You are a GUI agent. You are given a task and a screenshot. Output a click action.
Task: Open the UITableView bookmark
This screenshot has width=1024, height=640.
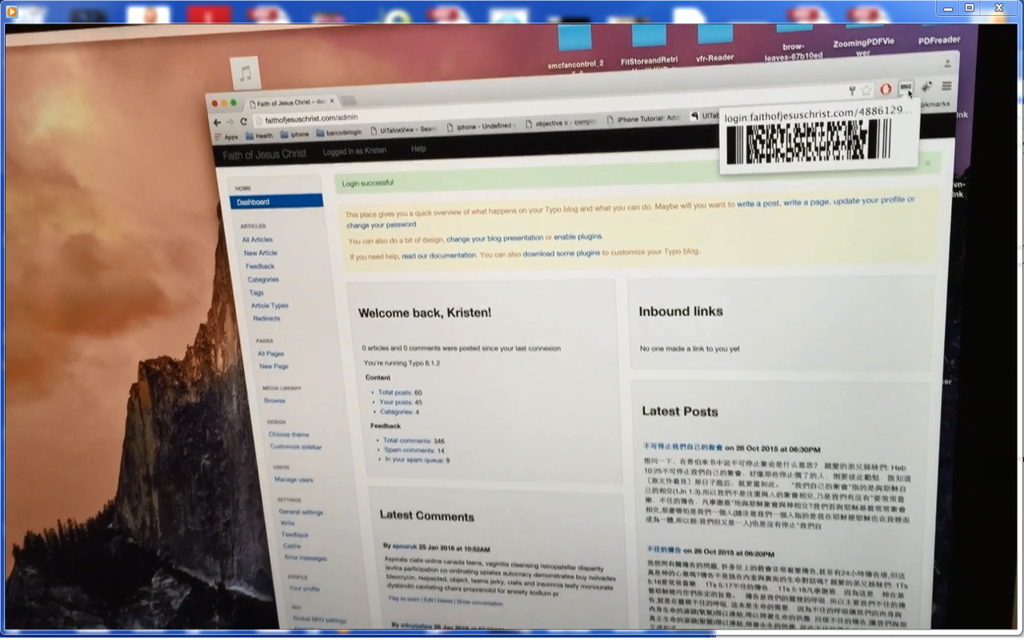pos(404,129)
